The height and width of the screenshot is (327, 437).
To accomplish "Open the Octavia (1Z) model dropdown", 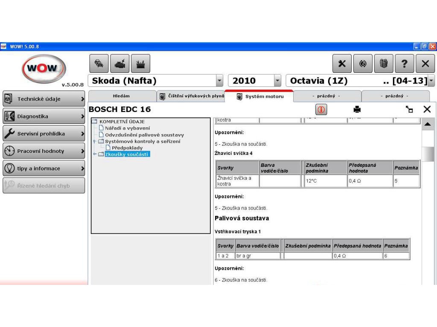I will point(431,80).
